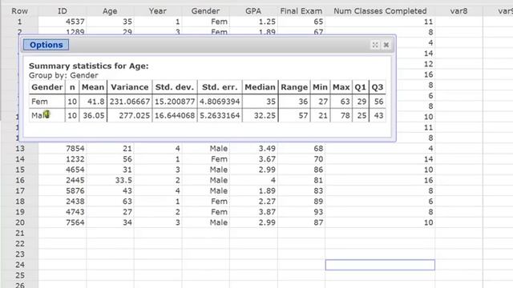This screenshot has width=513, height=288.
Task: Select the Year column header
Action: 158,11
